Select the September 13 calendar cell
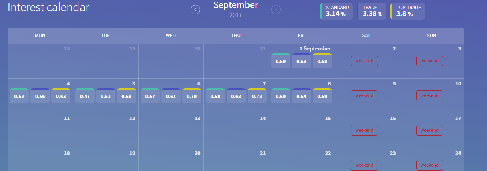 (x=171, y=132)
